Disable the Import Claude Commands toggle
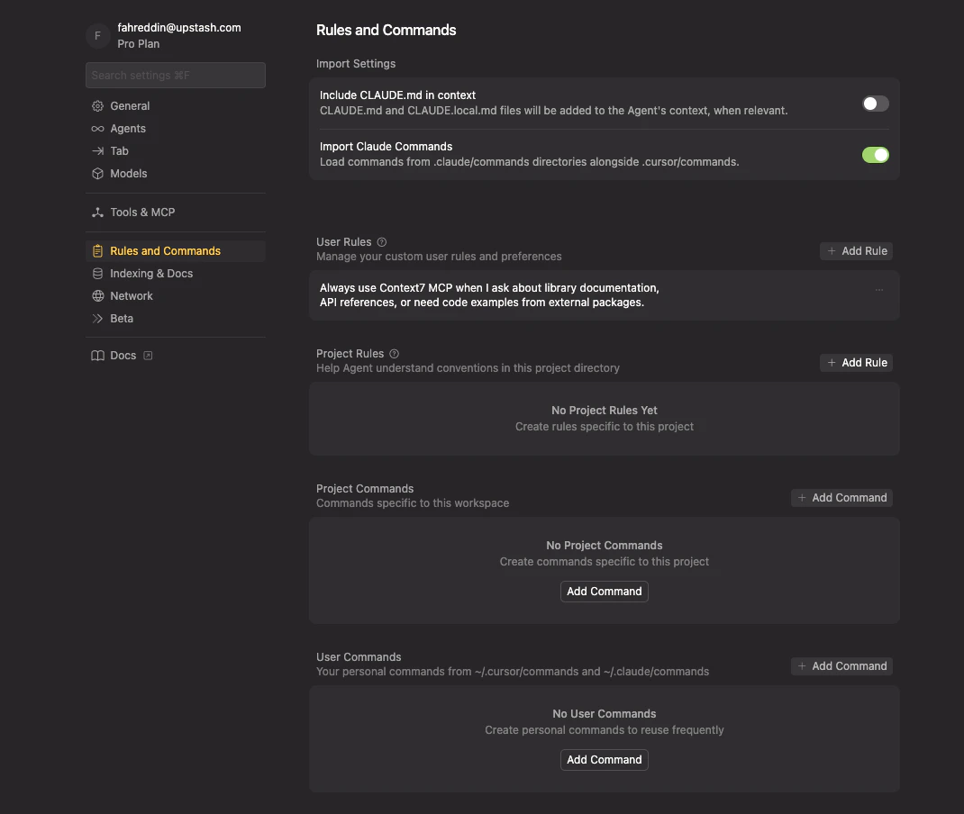The height and width of the screenshot is (814, 964). tap(875, 155)
